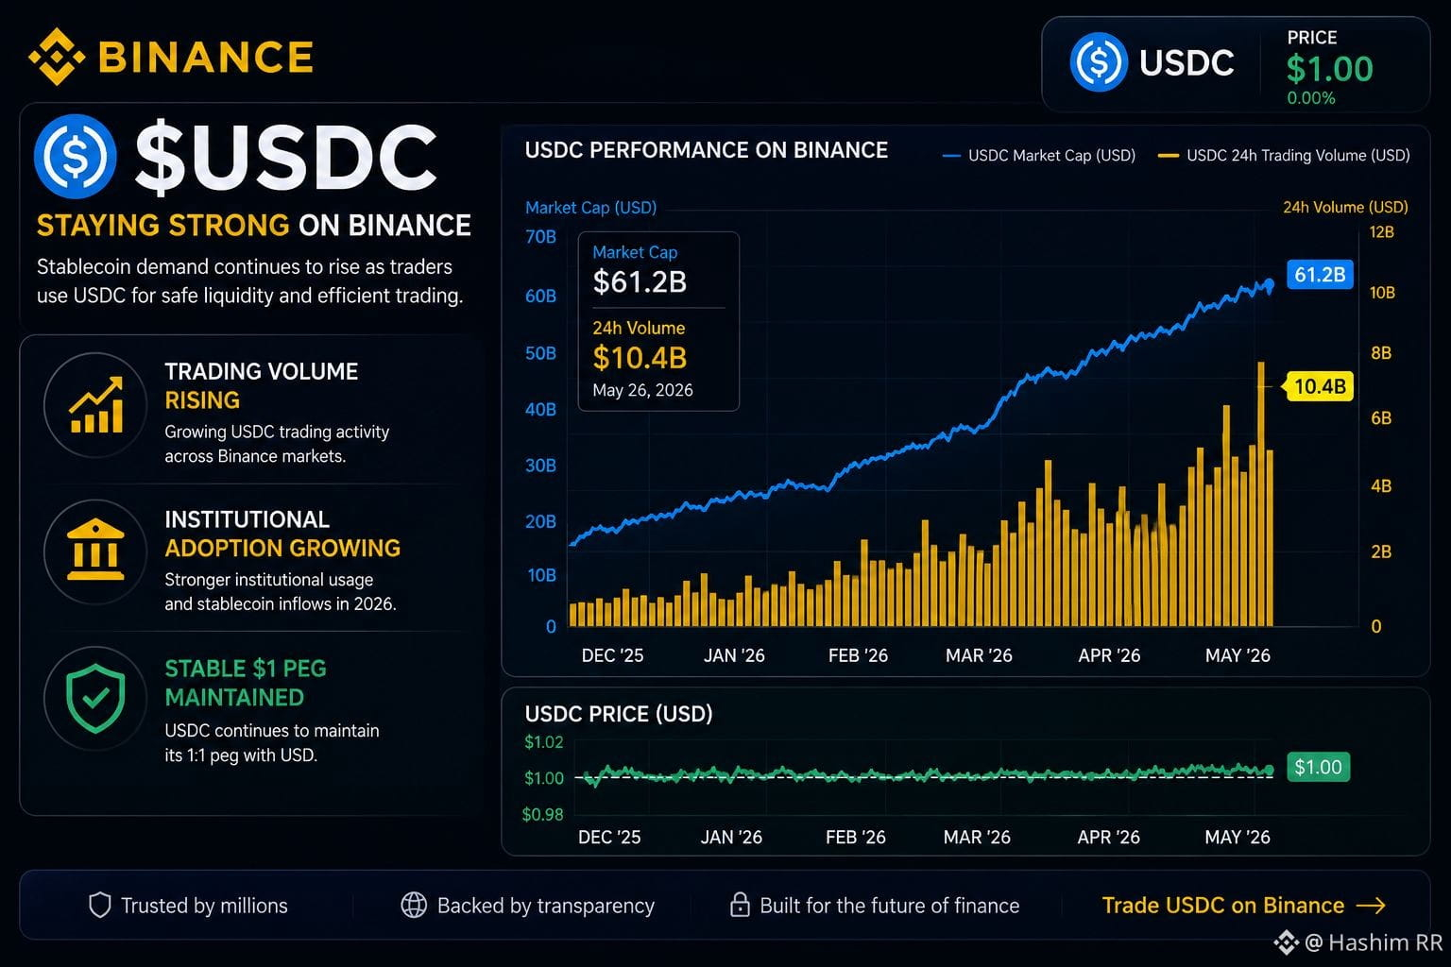Click the 12B right axis tick label
Viewport: 1451px width, 967px height.
click(1381, 232)
